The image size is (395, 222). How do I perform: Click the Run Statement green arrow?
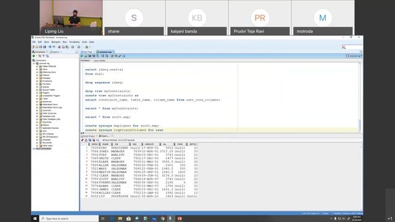(x=82, y=56)
